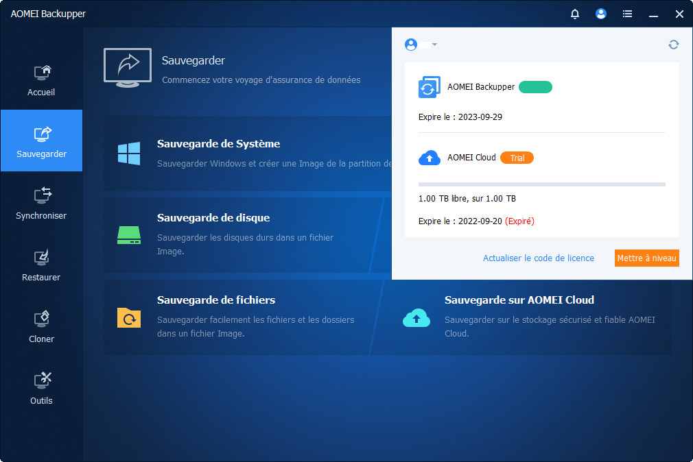Click the cyan cloud upload icon
Image resolution: width=693 pixels, height=462 pixels.
click(x=416, y=317)
